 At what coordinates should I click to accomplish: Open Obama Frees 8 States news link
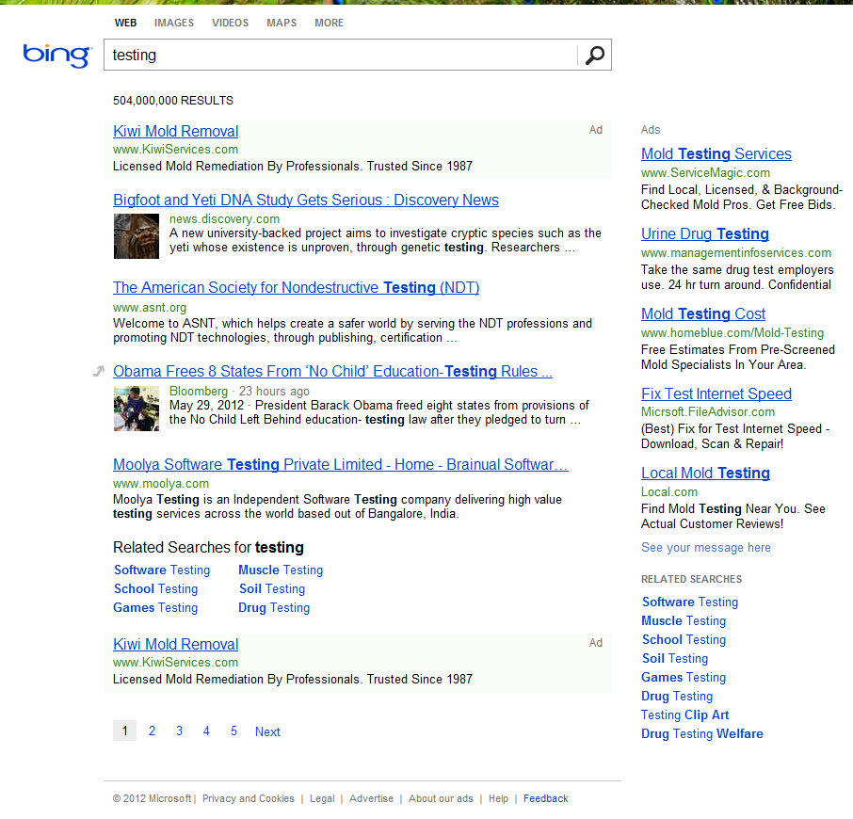pos(332,372)
